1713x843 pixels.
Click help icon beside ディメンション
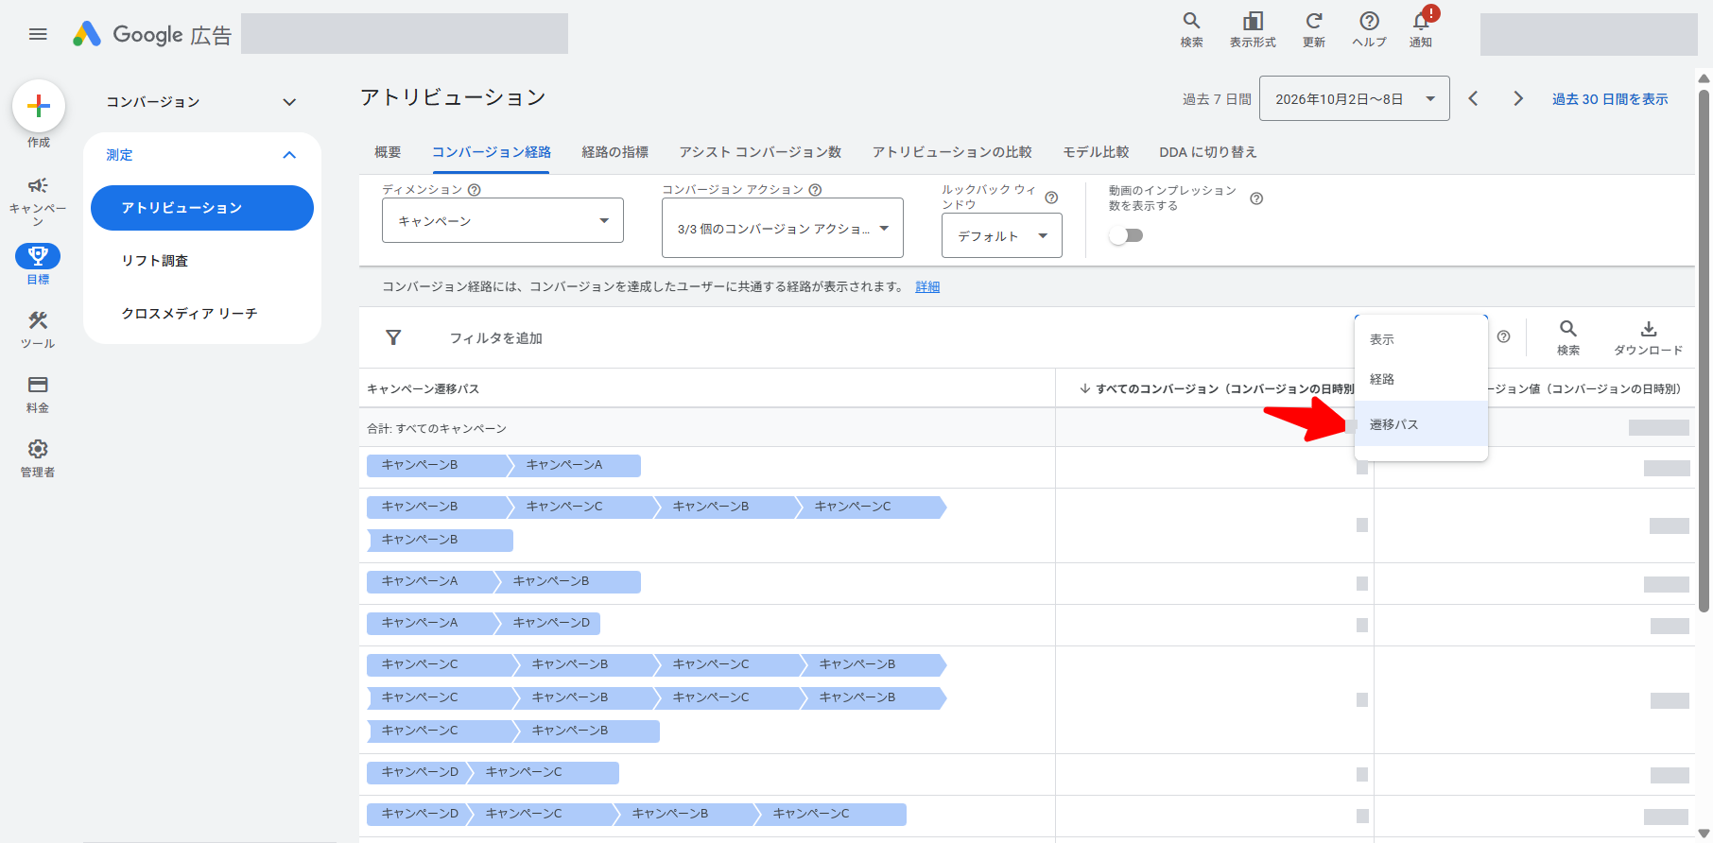[x=475, y=190]
